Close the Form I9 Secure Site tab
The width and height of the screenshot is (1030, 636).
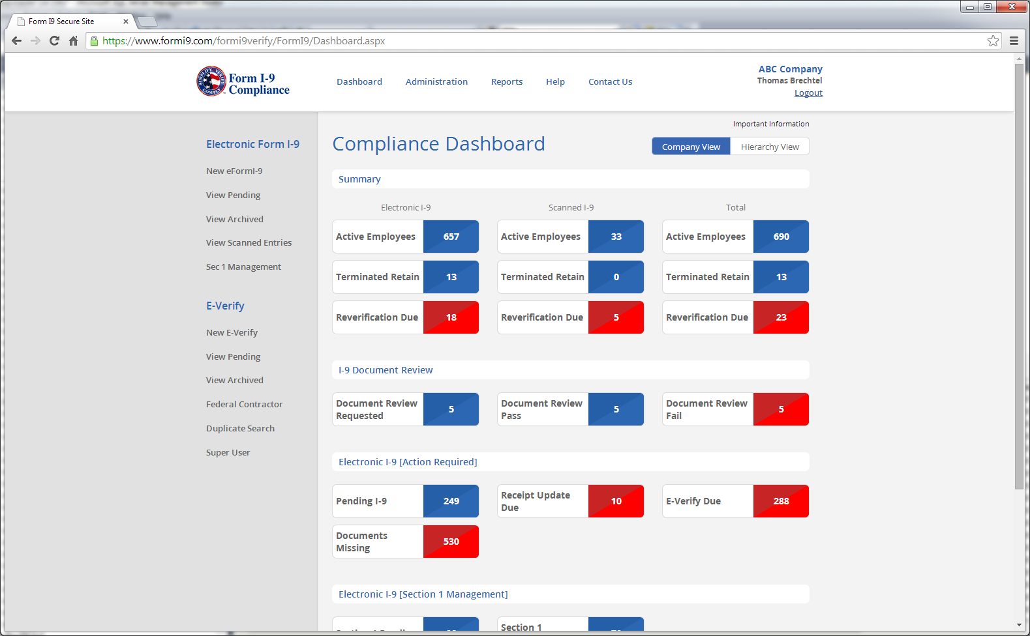[x=126, y=22]
